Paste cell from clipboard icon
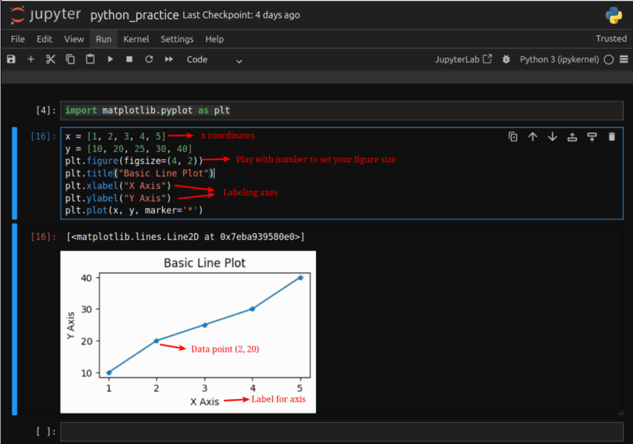The image size is (633, 444). coord(90,59)
